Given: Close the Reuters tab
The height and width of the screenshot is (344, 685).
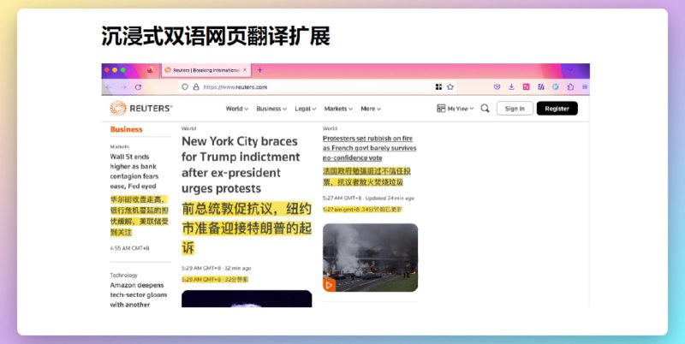Looking at the screenshot, I should coord(245,70).
